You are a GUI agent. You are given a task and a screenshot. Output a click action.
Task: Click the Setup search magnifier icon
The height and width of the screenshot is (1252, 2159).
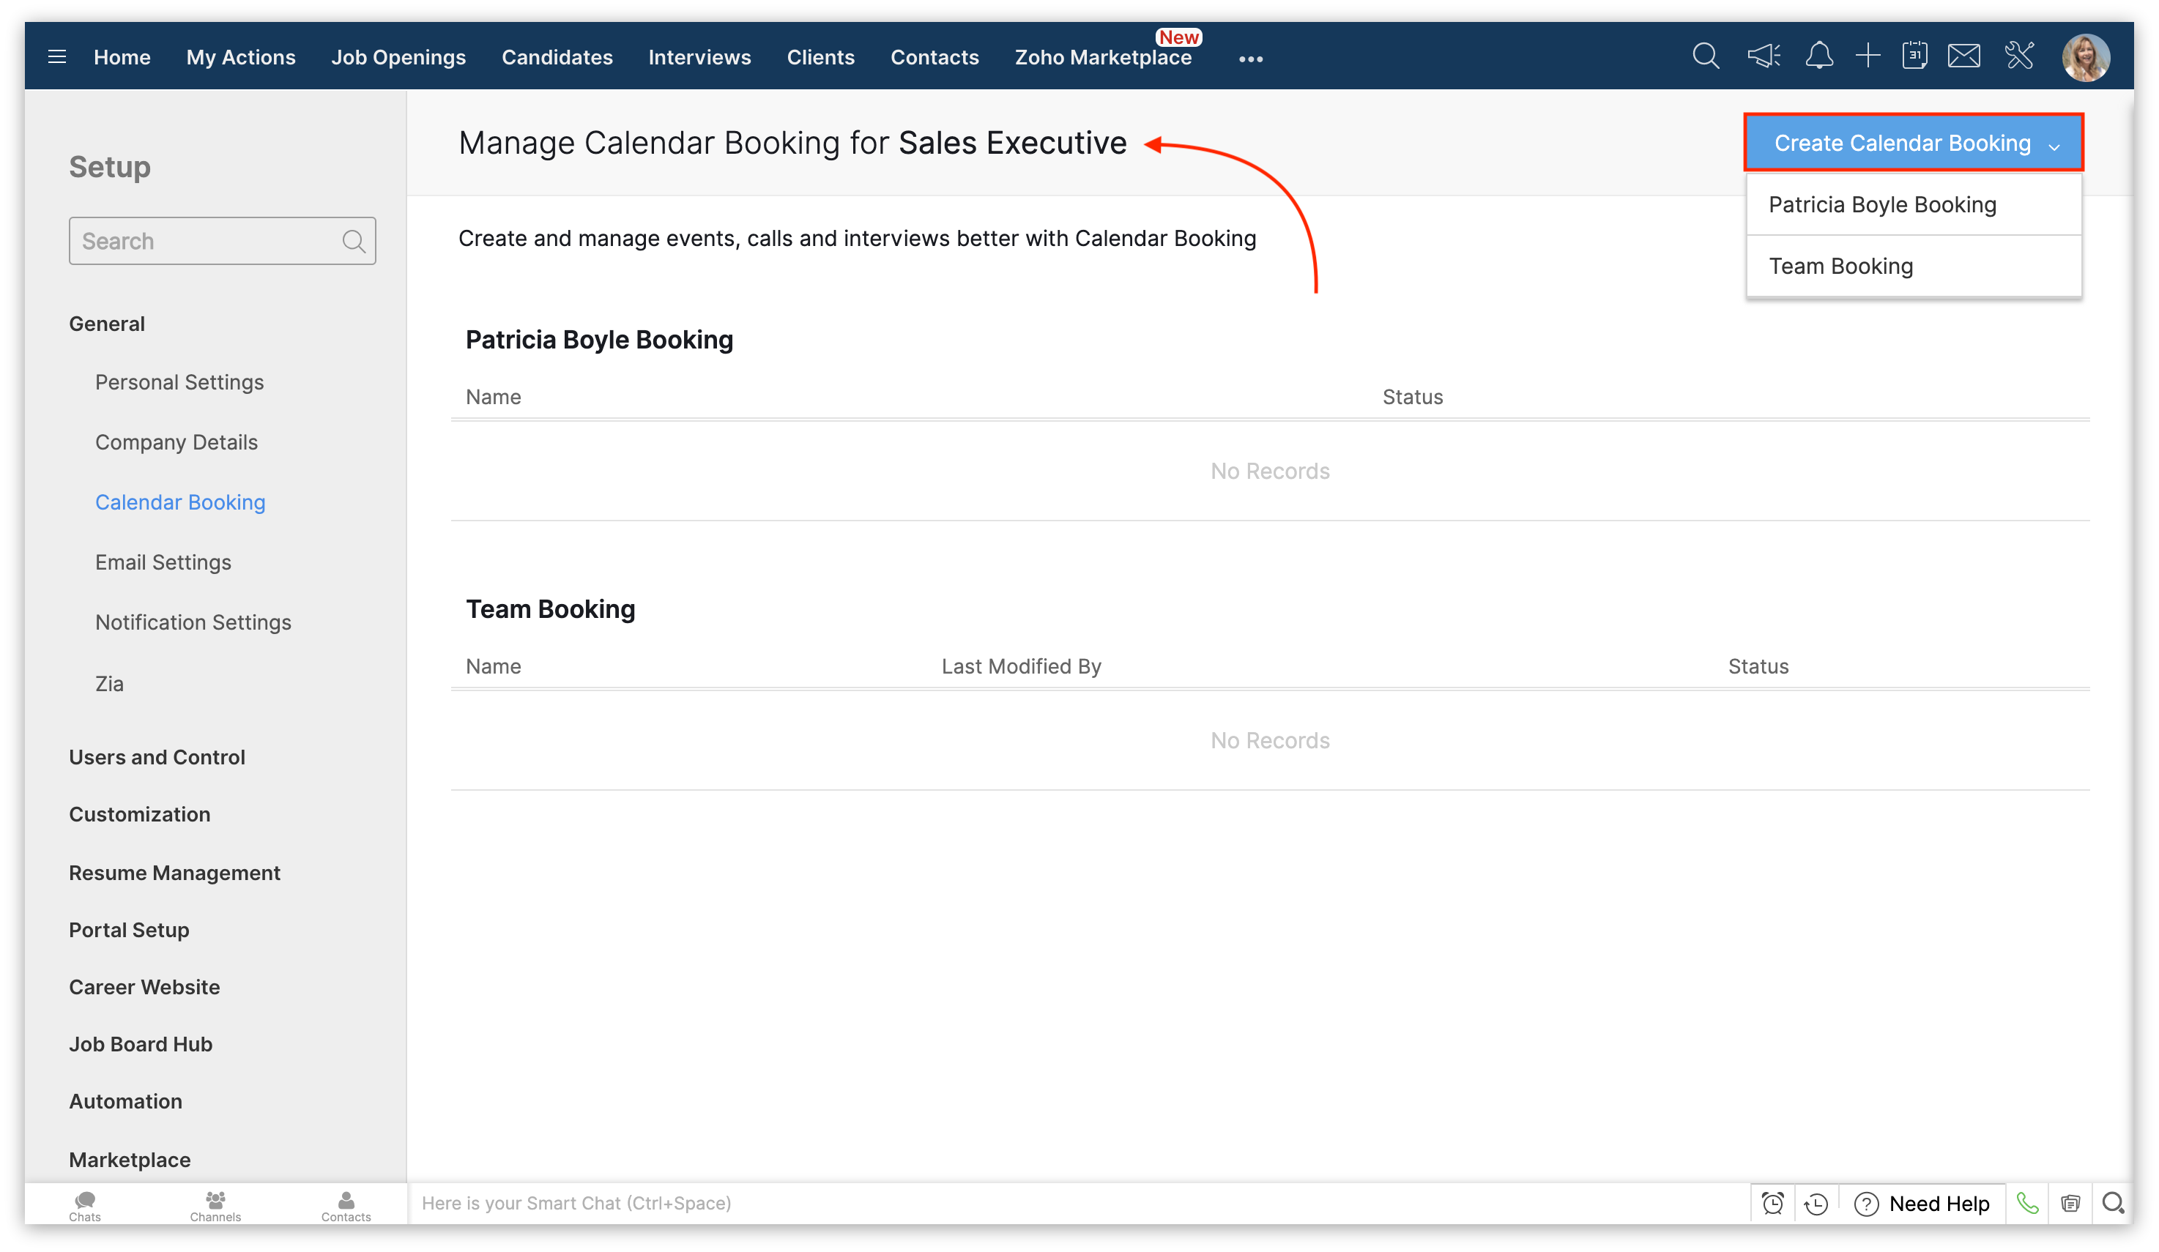[x=354, y=242]
